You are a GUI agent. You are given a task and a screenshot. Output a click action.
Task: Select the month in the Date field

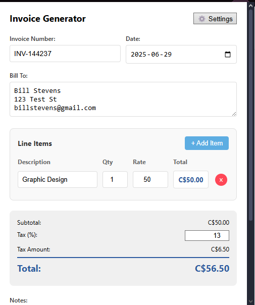[155, 55]
